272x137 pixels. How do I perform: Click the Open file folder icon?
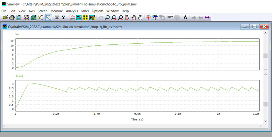(x=6, y=18)
